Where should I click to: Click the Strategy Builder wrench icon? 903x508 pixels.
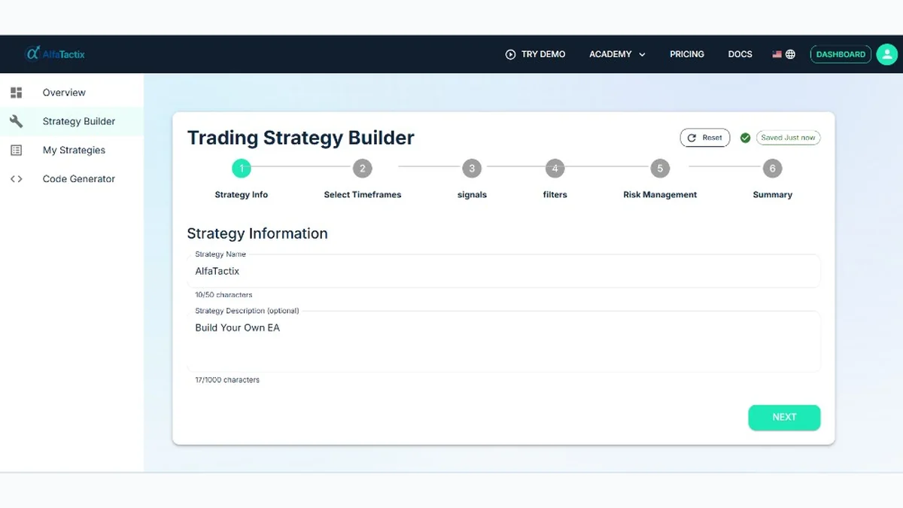click(x=17, y=121)
